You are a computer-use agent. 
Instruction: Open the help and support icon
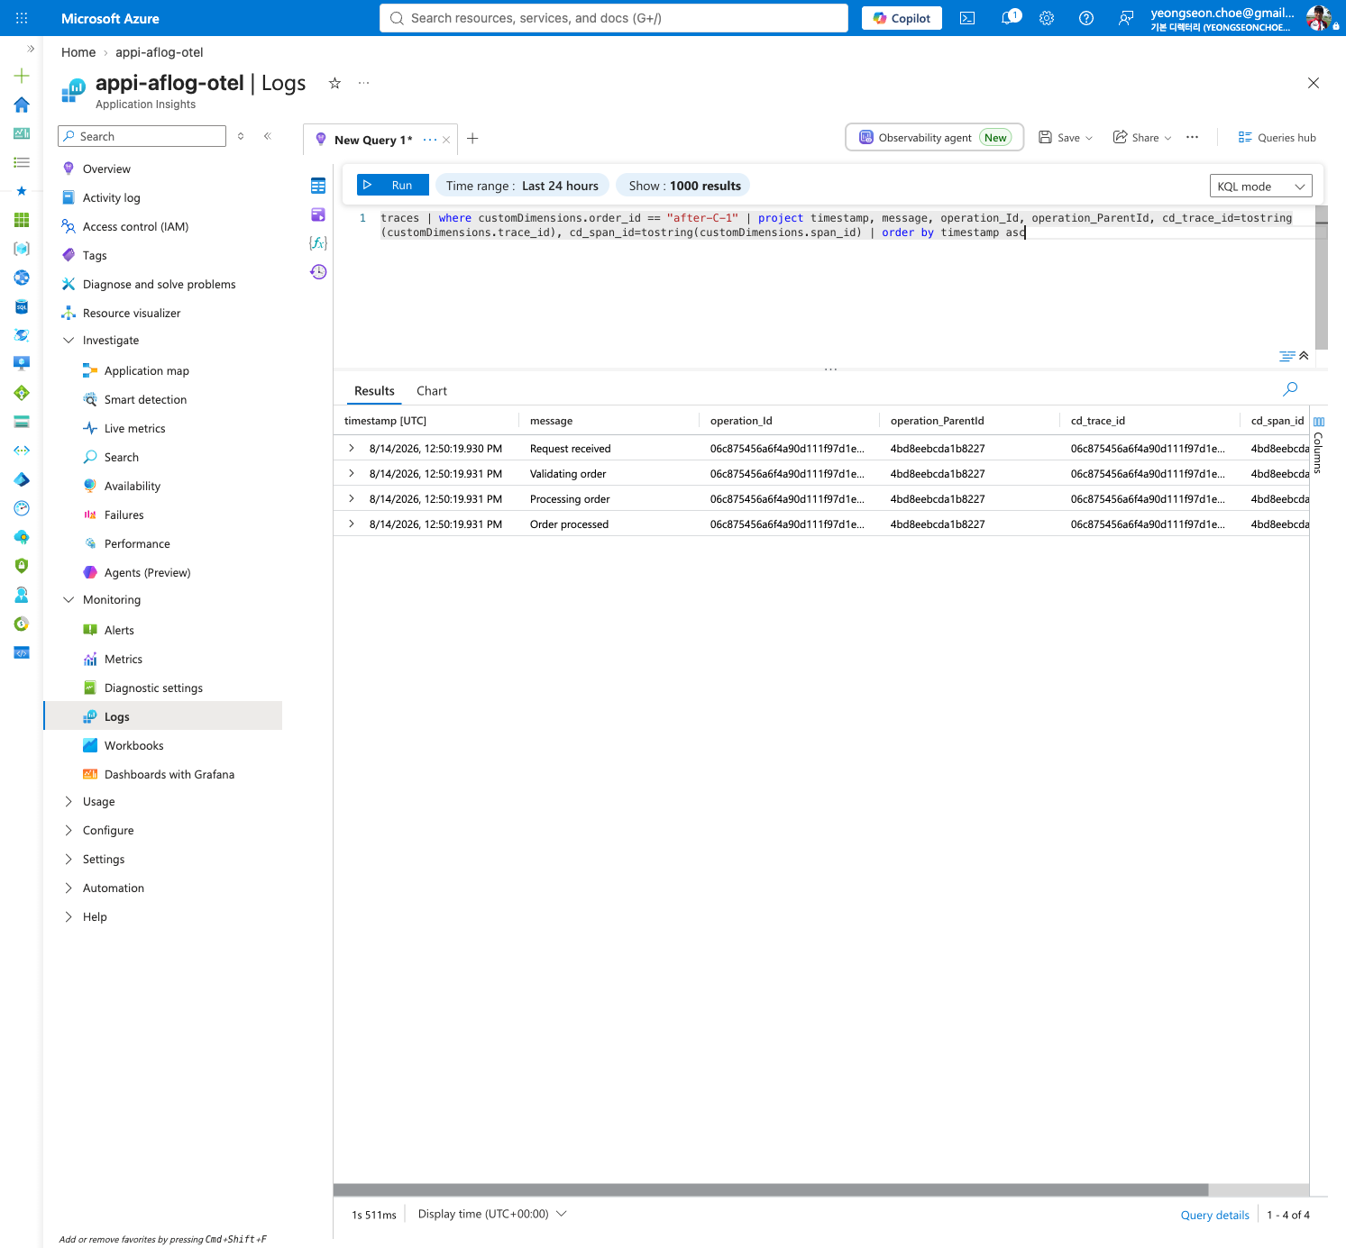click(x=1086, y=18)
